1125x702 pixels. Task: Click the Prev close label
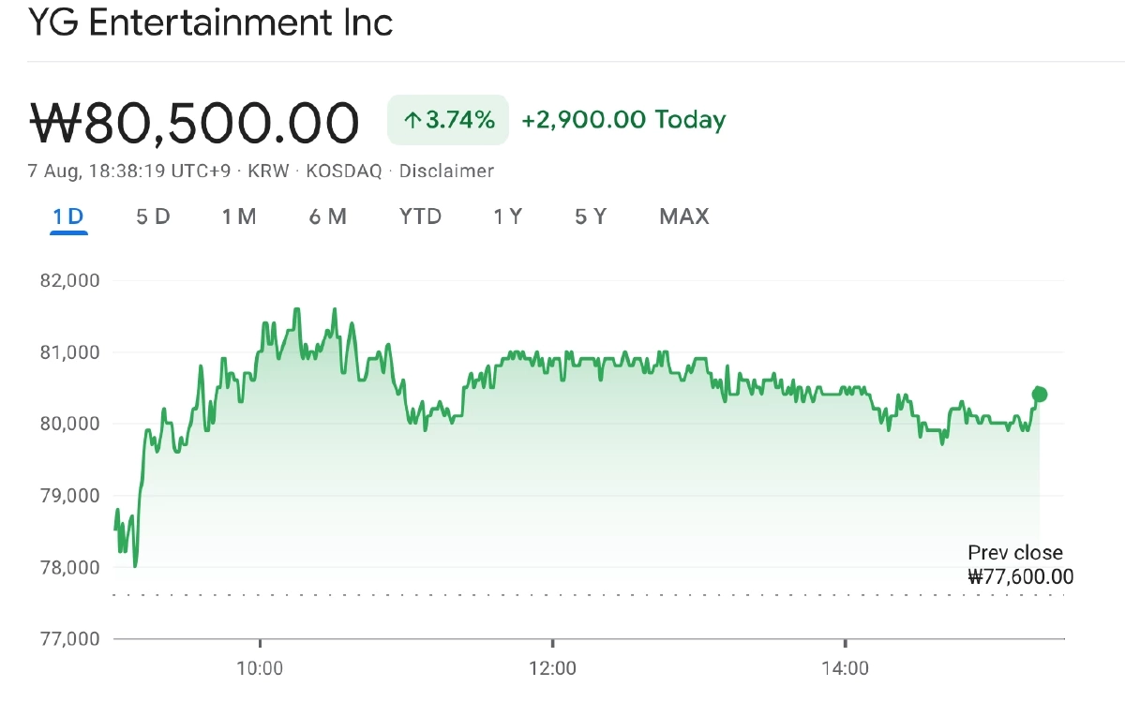(x=1015, y=553)
